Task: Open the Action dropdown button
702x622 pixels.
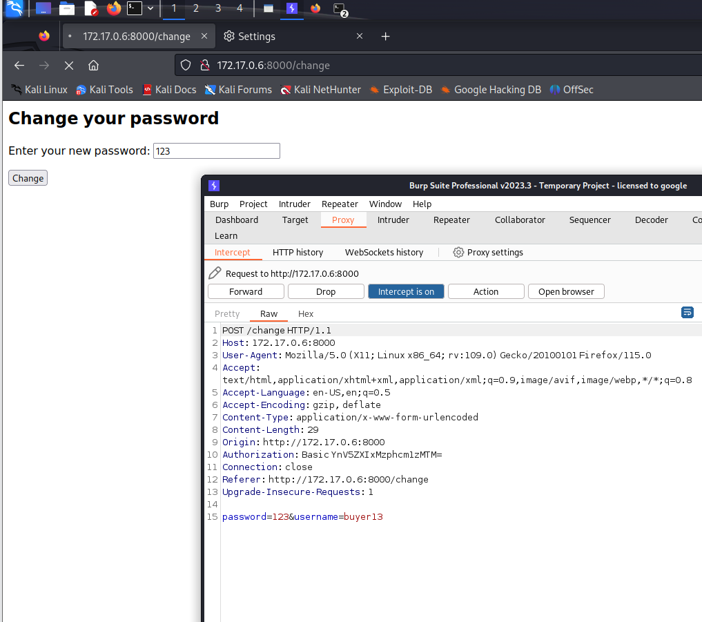Action: point(486,291)
